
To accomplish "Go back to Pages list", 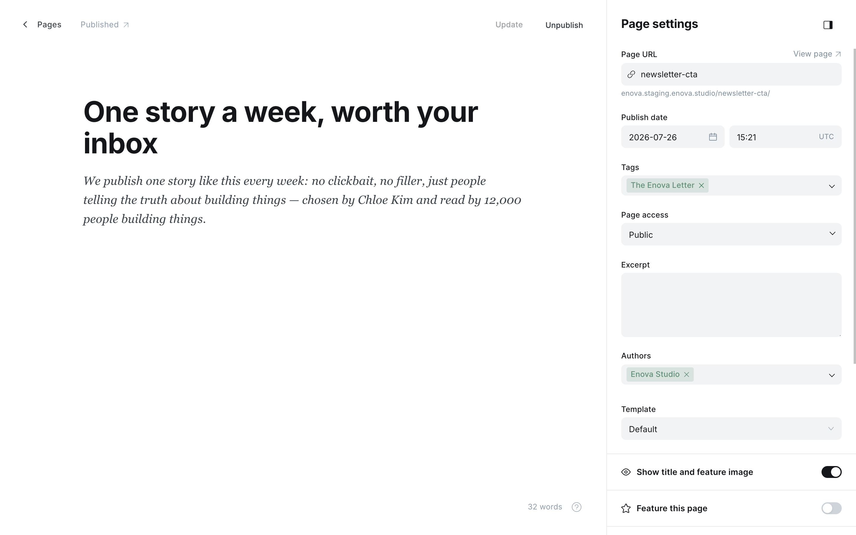I will tap(49, 25).
